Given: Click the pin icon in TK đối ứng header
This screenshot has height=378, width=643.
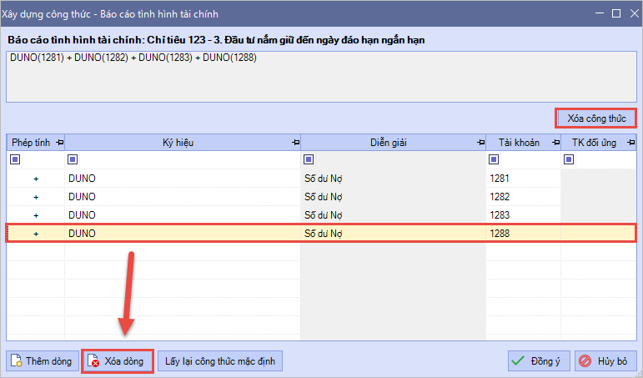Looking at the screenshot, I should (630, 143).
